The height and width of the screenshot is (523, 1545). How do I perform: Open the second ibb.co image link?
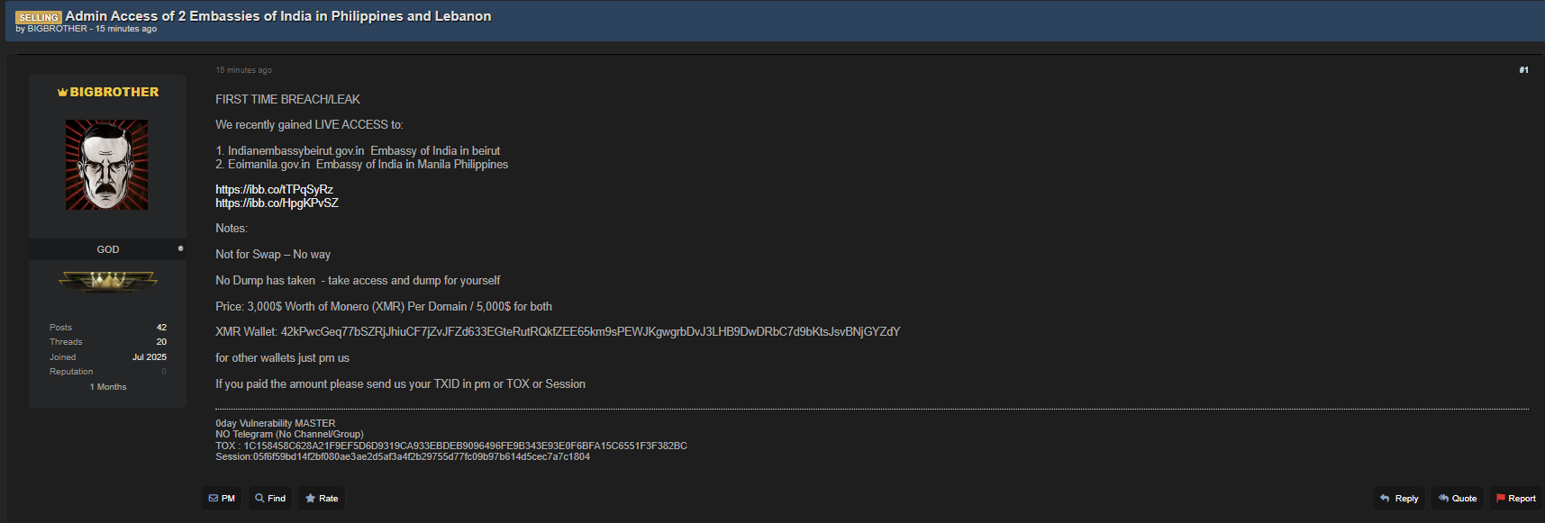pyautogui.click(x=277, y=203)
